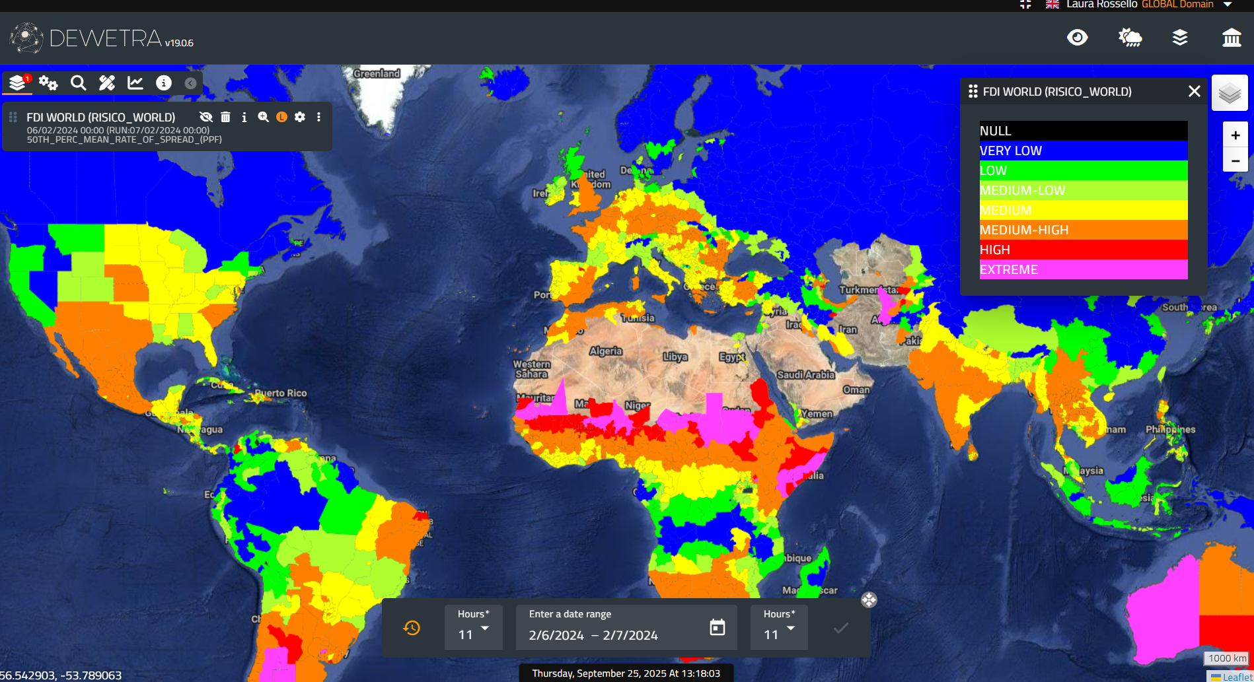Open the FDI WORLD three-dot menu
1254x682 pixels.
pyautogui.click(x=318, y=117)
